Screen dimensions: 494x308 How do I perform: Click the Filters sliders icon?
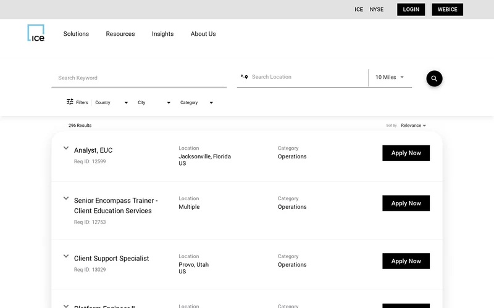point(70,102)
